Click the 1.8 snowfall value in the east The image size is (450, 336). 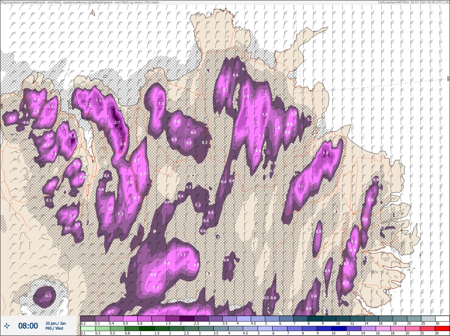(x=326, y=153)
